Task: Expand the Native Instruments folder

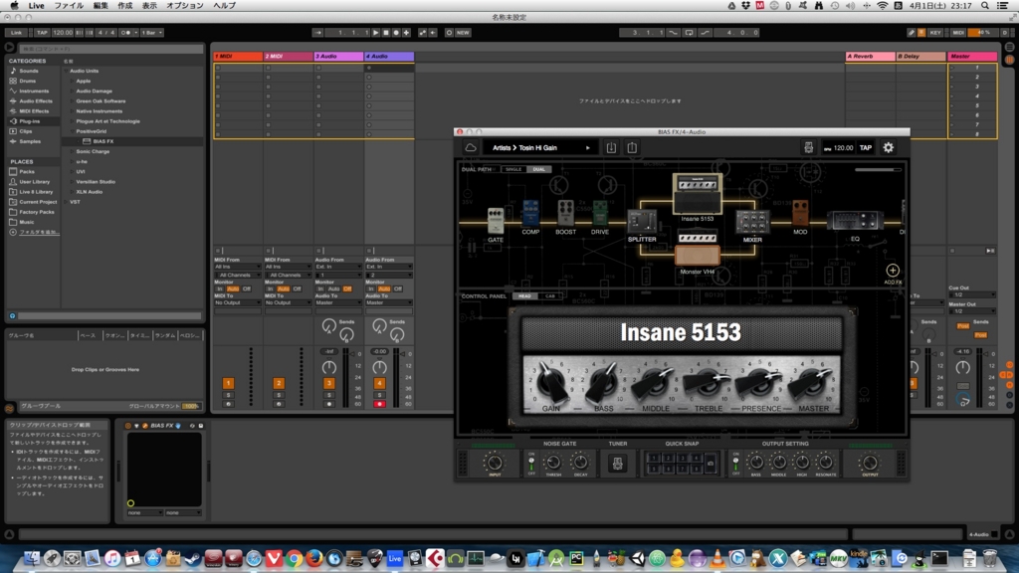Action: pyautogui.click(x=72, y=111)
